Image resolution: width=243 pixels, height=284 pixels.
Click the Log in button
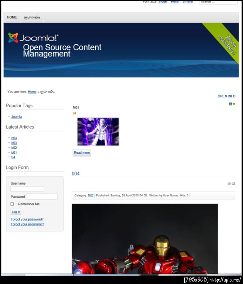[16, 212]
